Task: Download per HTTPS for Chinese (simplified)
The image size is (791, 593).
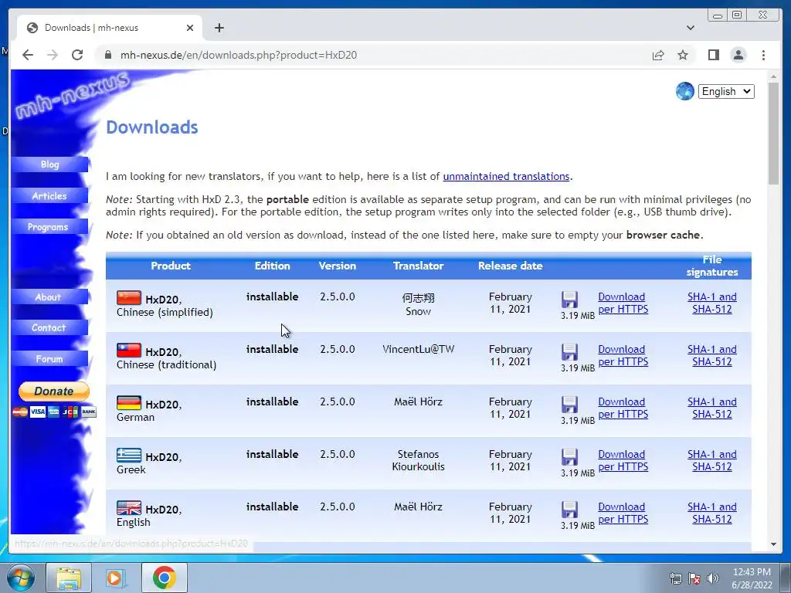Action: tap(623, 303)
